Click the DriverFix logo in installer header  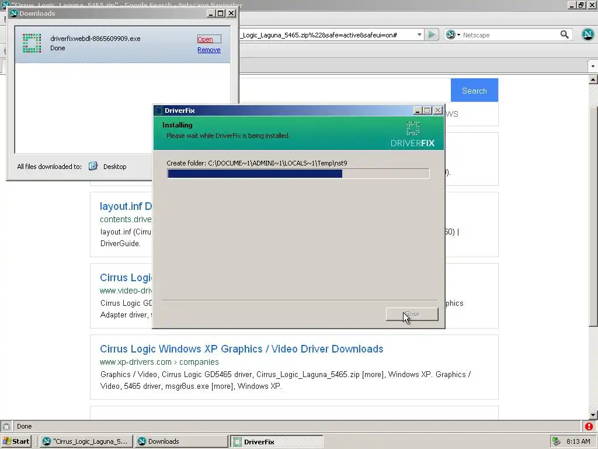point(412,134)
